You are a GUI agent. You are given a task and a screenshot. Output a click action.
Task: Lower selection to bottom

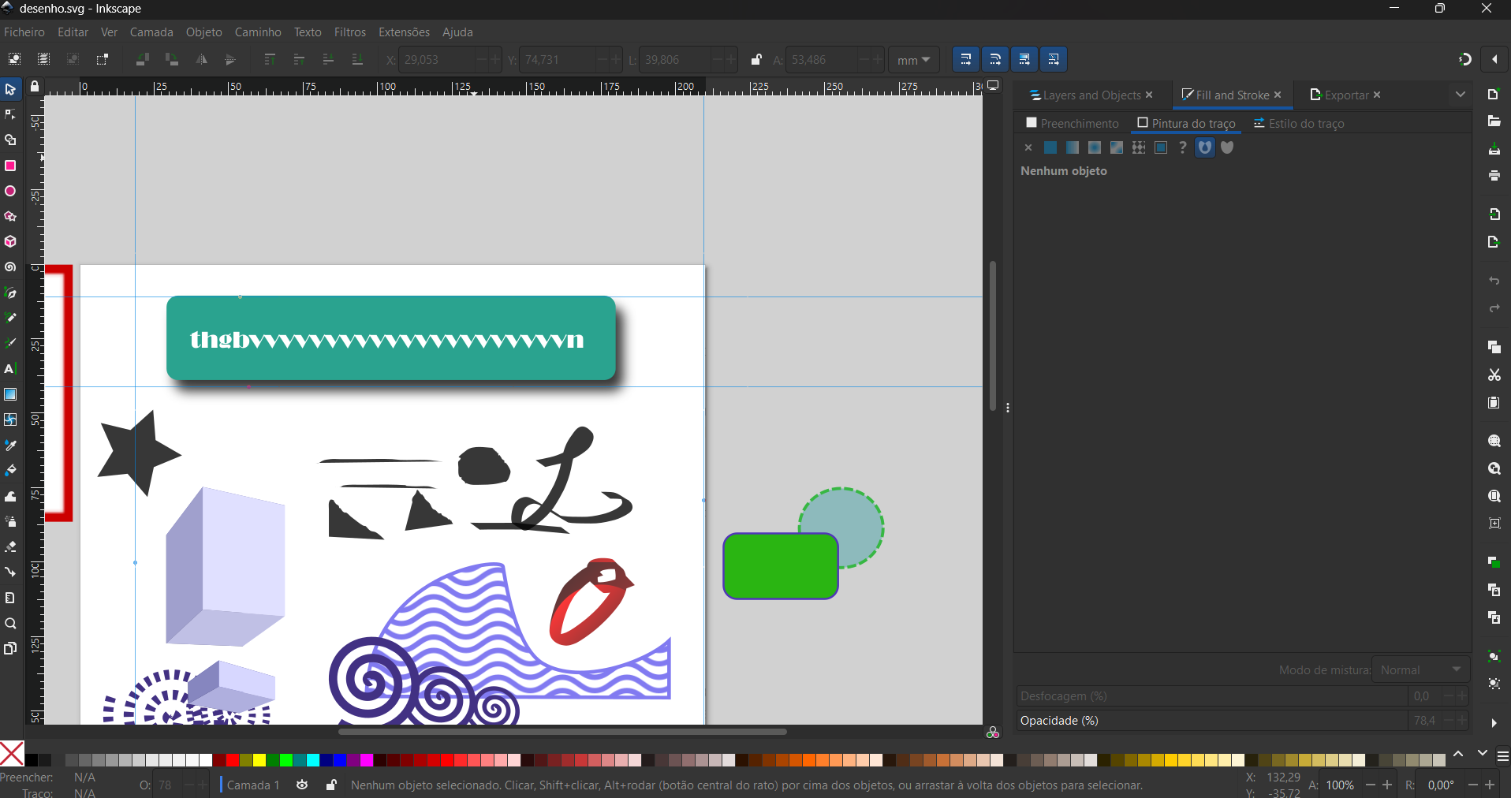click(x=357, y=59)
